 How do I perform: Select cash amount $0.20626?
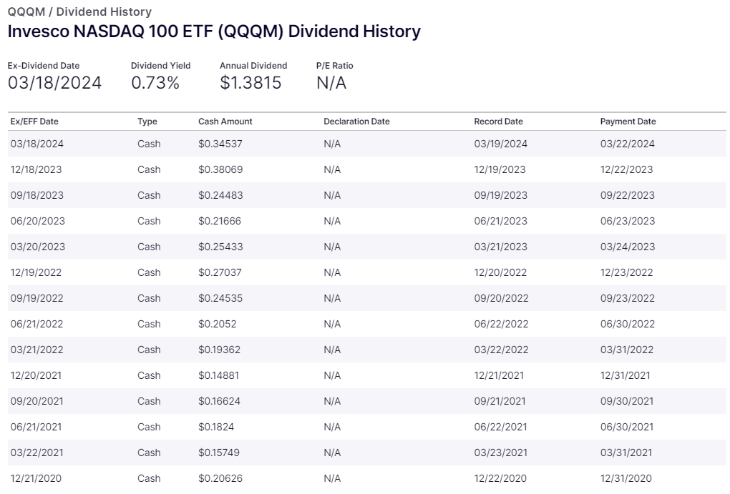(220, 478)
